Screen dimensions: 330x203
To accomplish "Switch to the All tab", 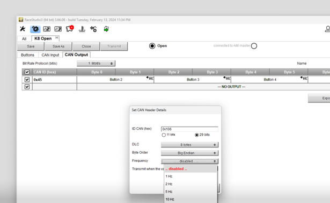I will click(24, 39).
